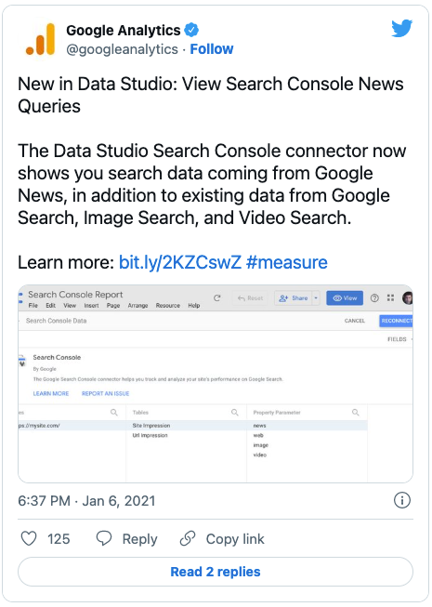
Task: Open the tweet info circle icon
Action: [402, 500]
